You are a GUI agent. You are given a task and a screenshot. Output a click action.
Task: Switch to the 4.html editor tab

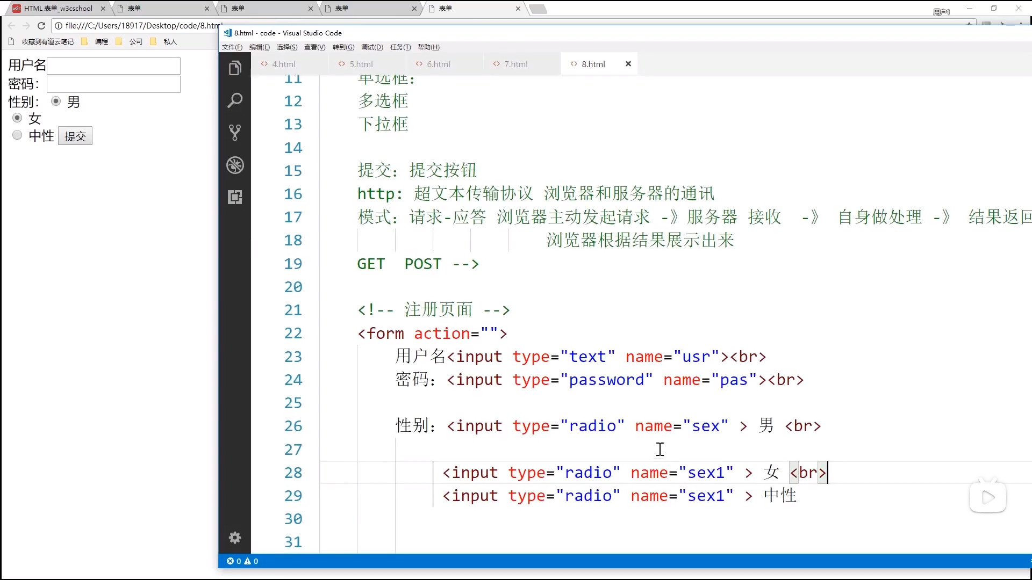[x=290, y=64]
